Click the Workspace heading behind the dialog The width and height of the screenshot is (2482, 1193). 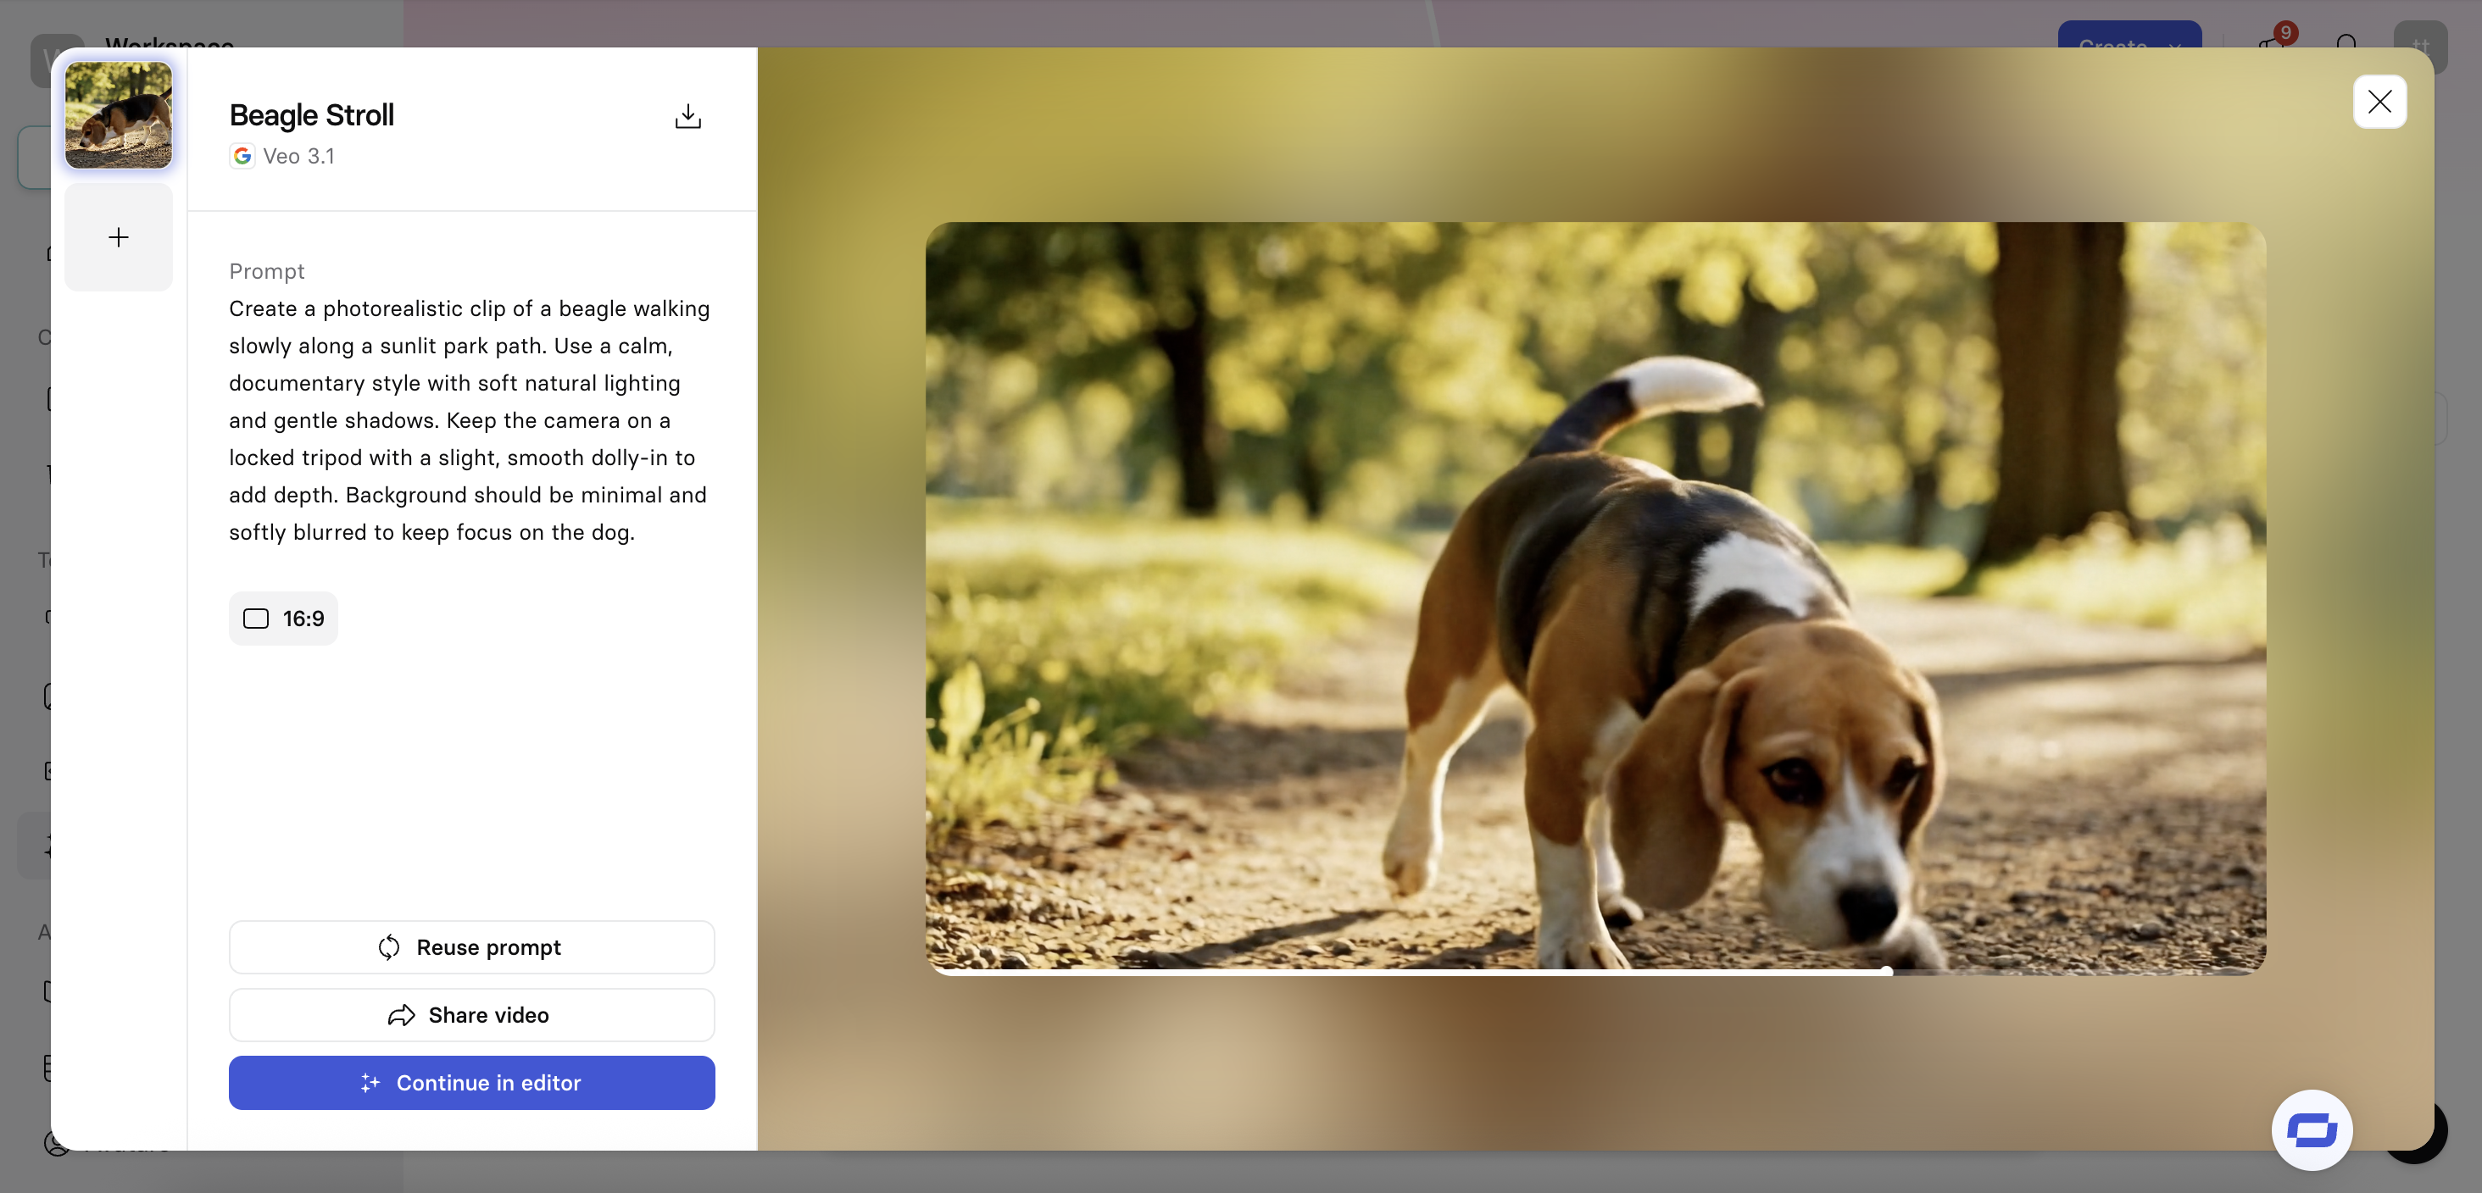pyautogui.click(x=170, y=42)
